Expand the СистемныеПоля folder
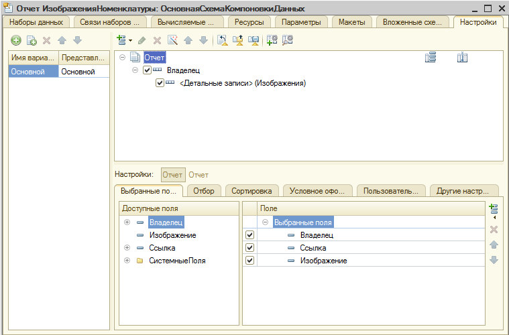This screenshot has height=335, width=509. [x=127, y=261]
